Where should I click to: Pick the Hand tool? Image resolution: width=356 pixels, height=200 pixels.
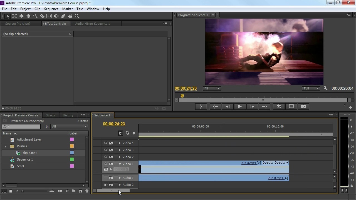(70, 16)
